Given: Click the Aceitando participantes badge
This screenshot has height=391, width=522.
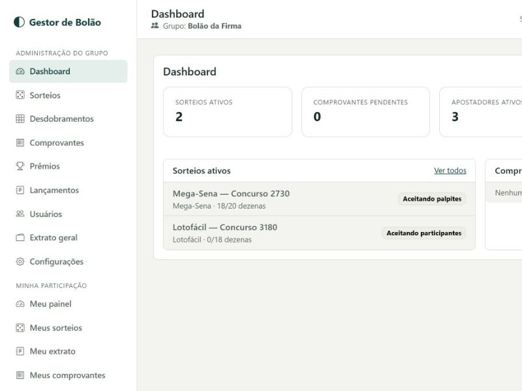Looking at the screenshot, I should [423, 233].
